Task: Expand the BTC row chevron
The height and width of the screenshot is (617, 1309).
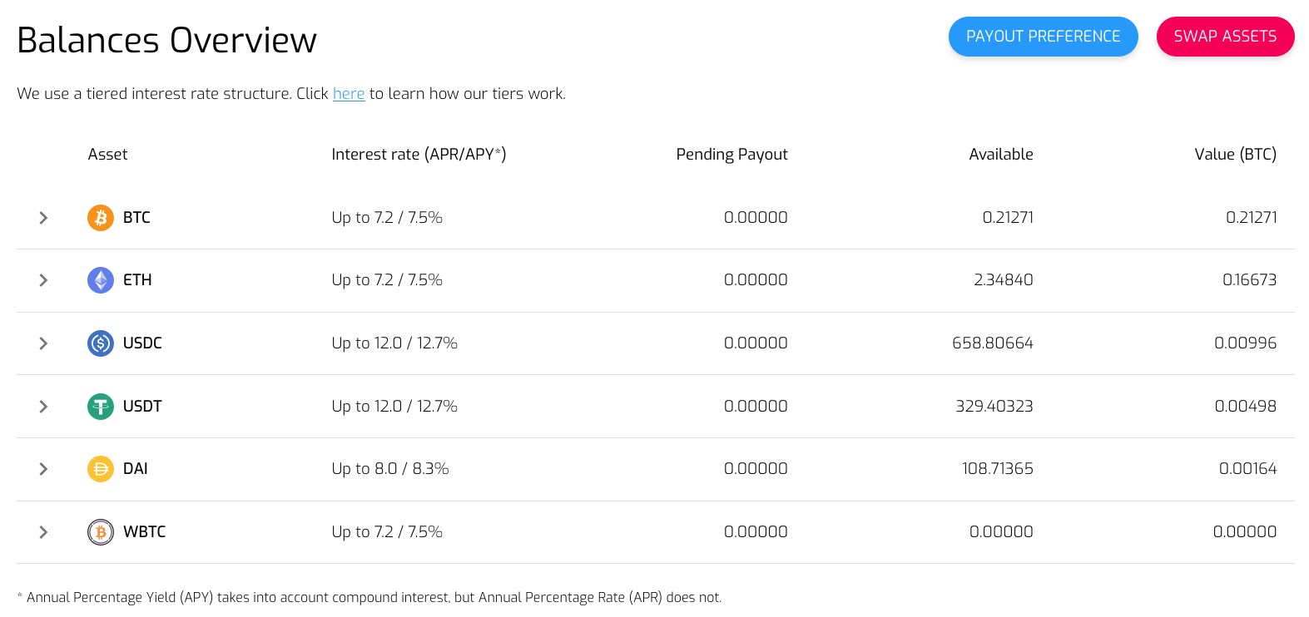Action: (43, 218)
